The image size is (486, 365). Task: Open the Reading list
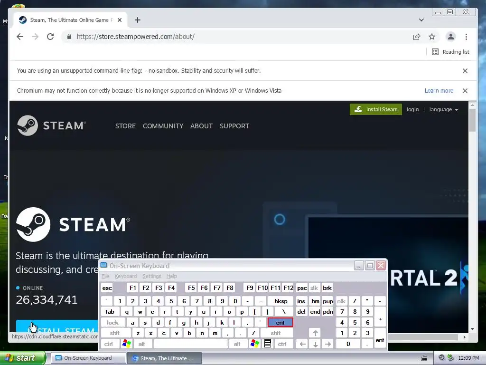[x=450, y=52]
